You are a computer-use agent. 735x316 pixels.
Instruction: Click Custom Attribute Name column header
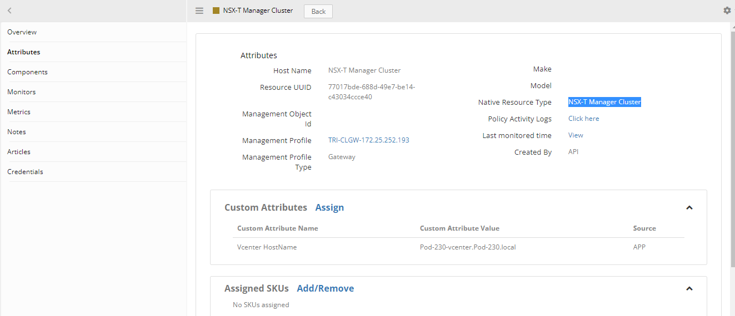tap(278, 228)
